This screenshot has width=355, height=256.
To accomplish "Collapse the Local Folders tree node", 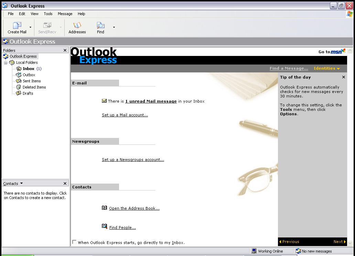I will pos(6,62).
